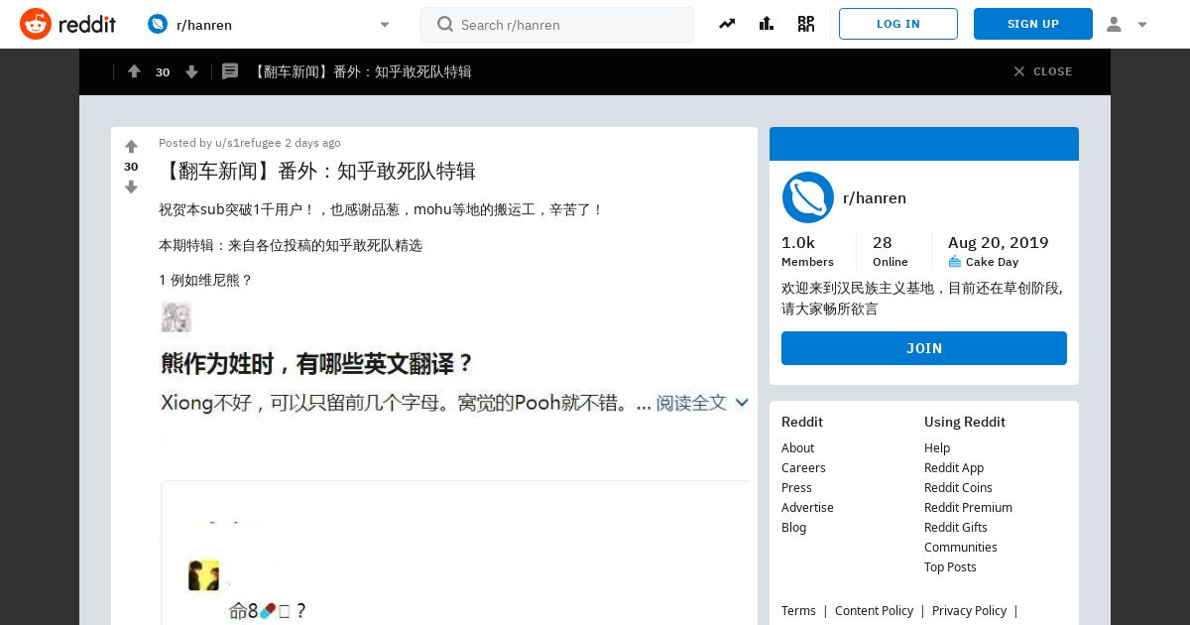Upvote using the arrow beside the post body
The height and width of the screenshot is (625, 1190).
click(x=131, y=147)
